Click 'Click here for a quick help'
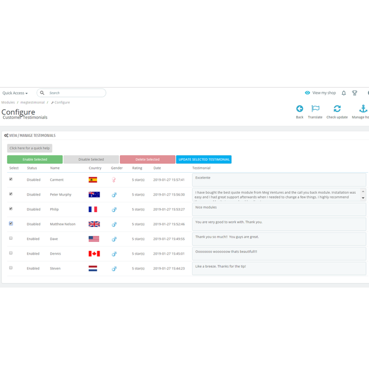Viewport: 369px width, 369px height. click(x=30, y=148)
